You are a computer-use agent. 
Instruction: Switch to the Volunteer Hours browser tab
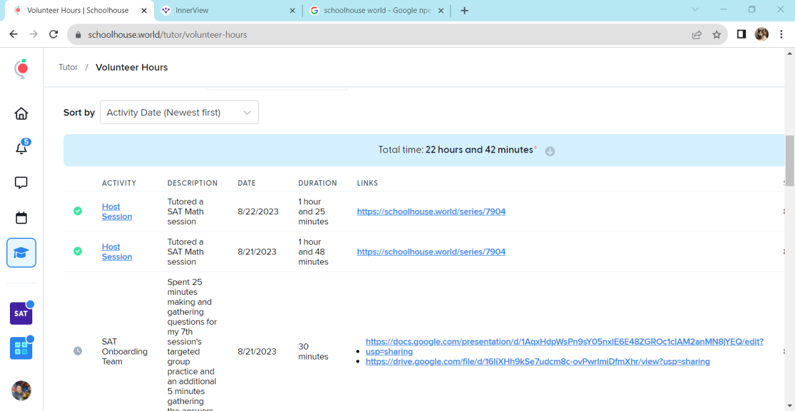pos(79,11)
